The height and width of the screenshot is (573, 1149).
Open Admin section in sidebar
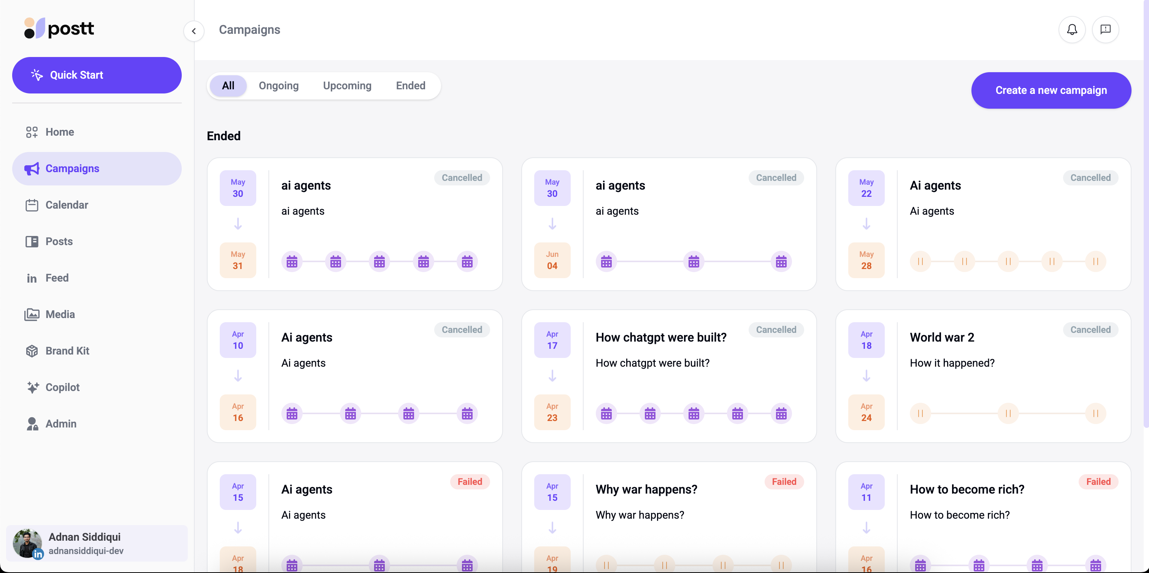[61, 424]
